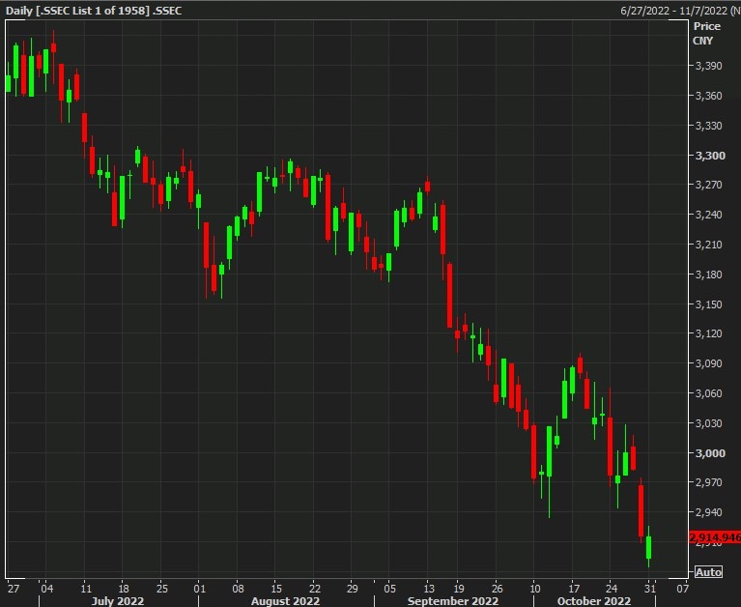Click the 'August 2022' month label
The width and height of the screenshot is (741, 607).
pos(285,601)
